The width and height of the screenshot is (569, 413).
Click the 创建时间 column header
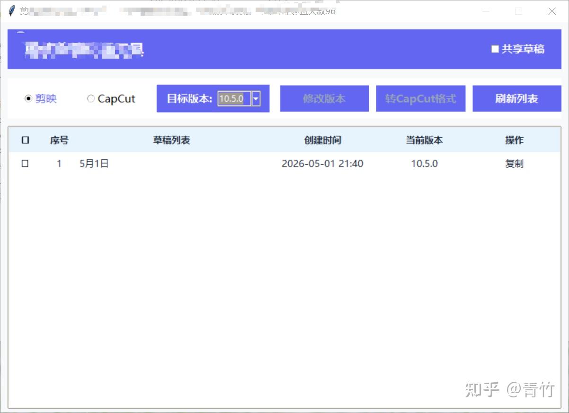coord(322,140)
